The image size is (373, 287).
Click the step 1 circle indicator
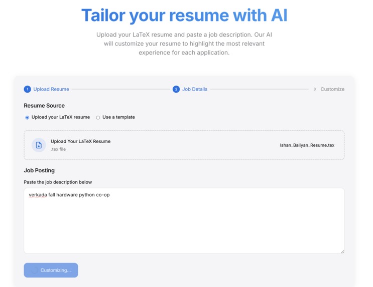[x=27, y=89]
